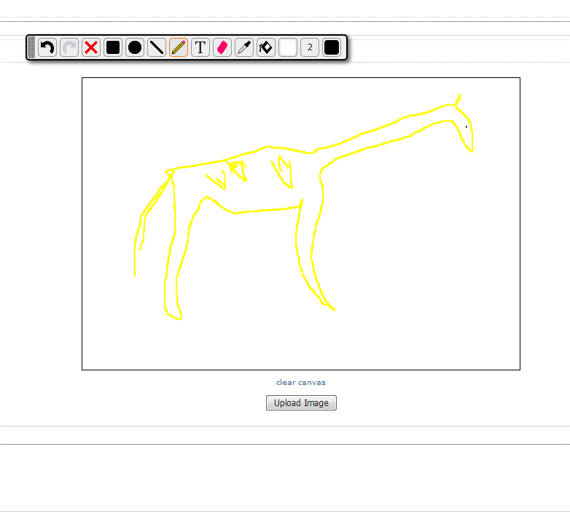Click the small black dot eye of the giraffe
Screen dimensions: 570x514
tap(466, 127)
